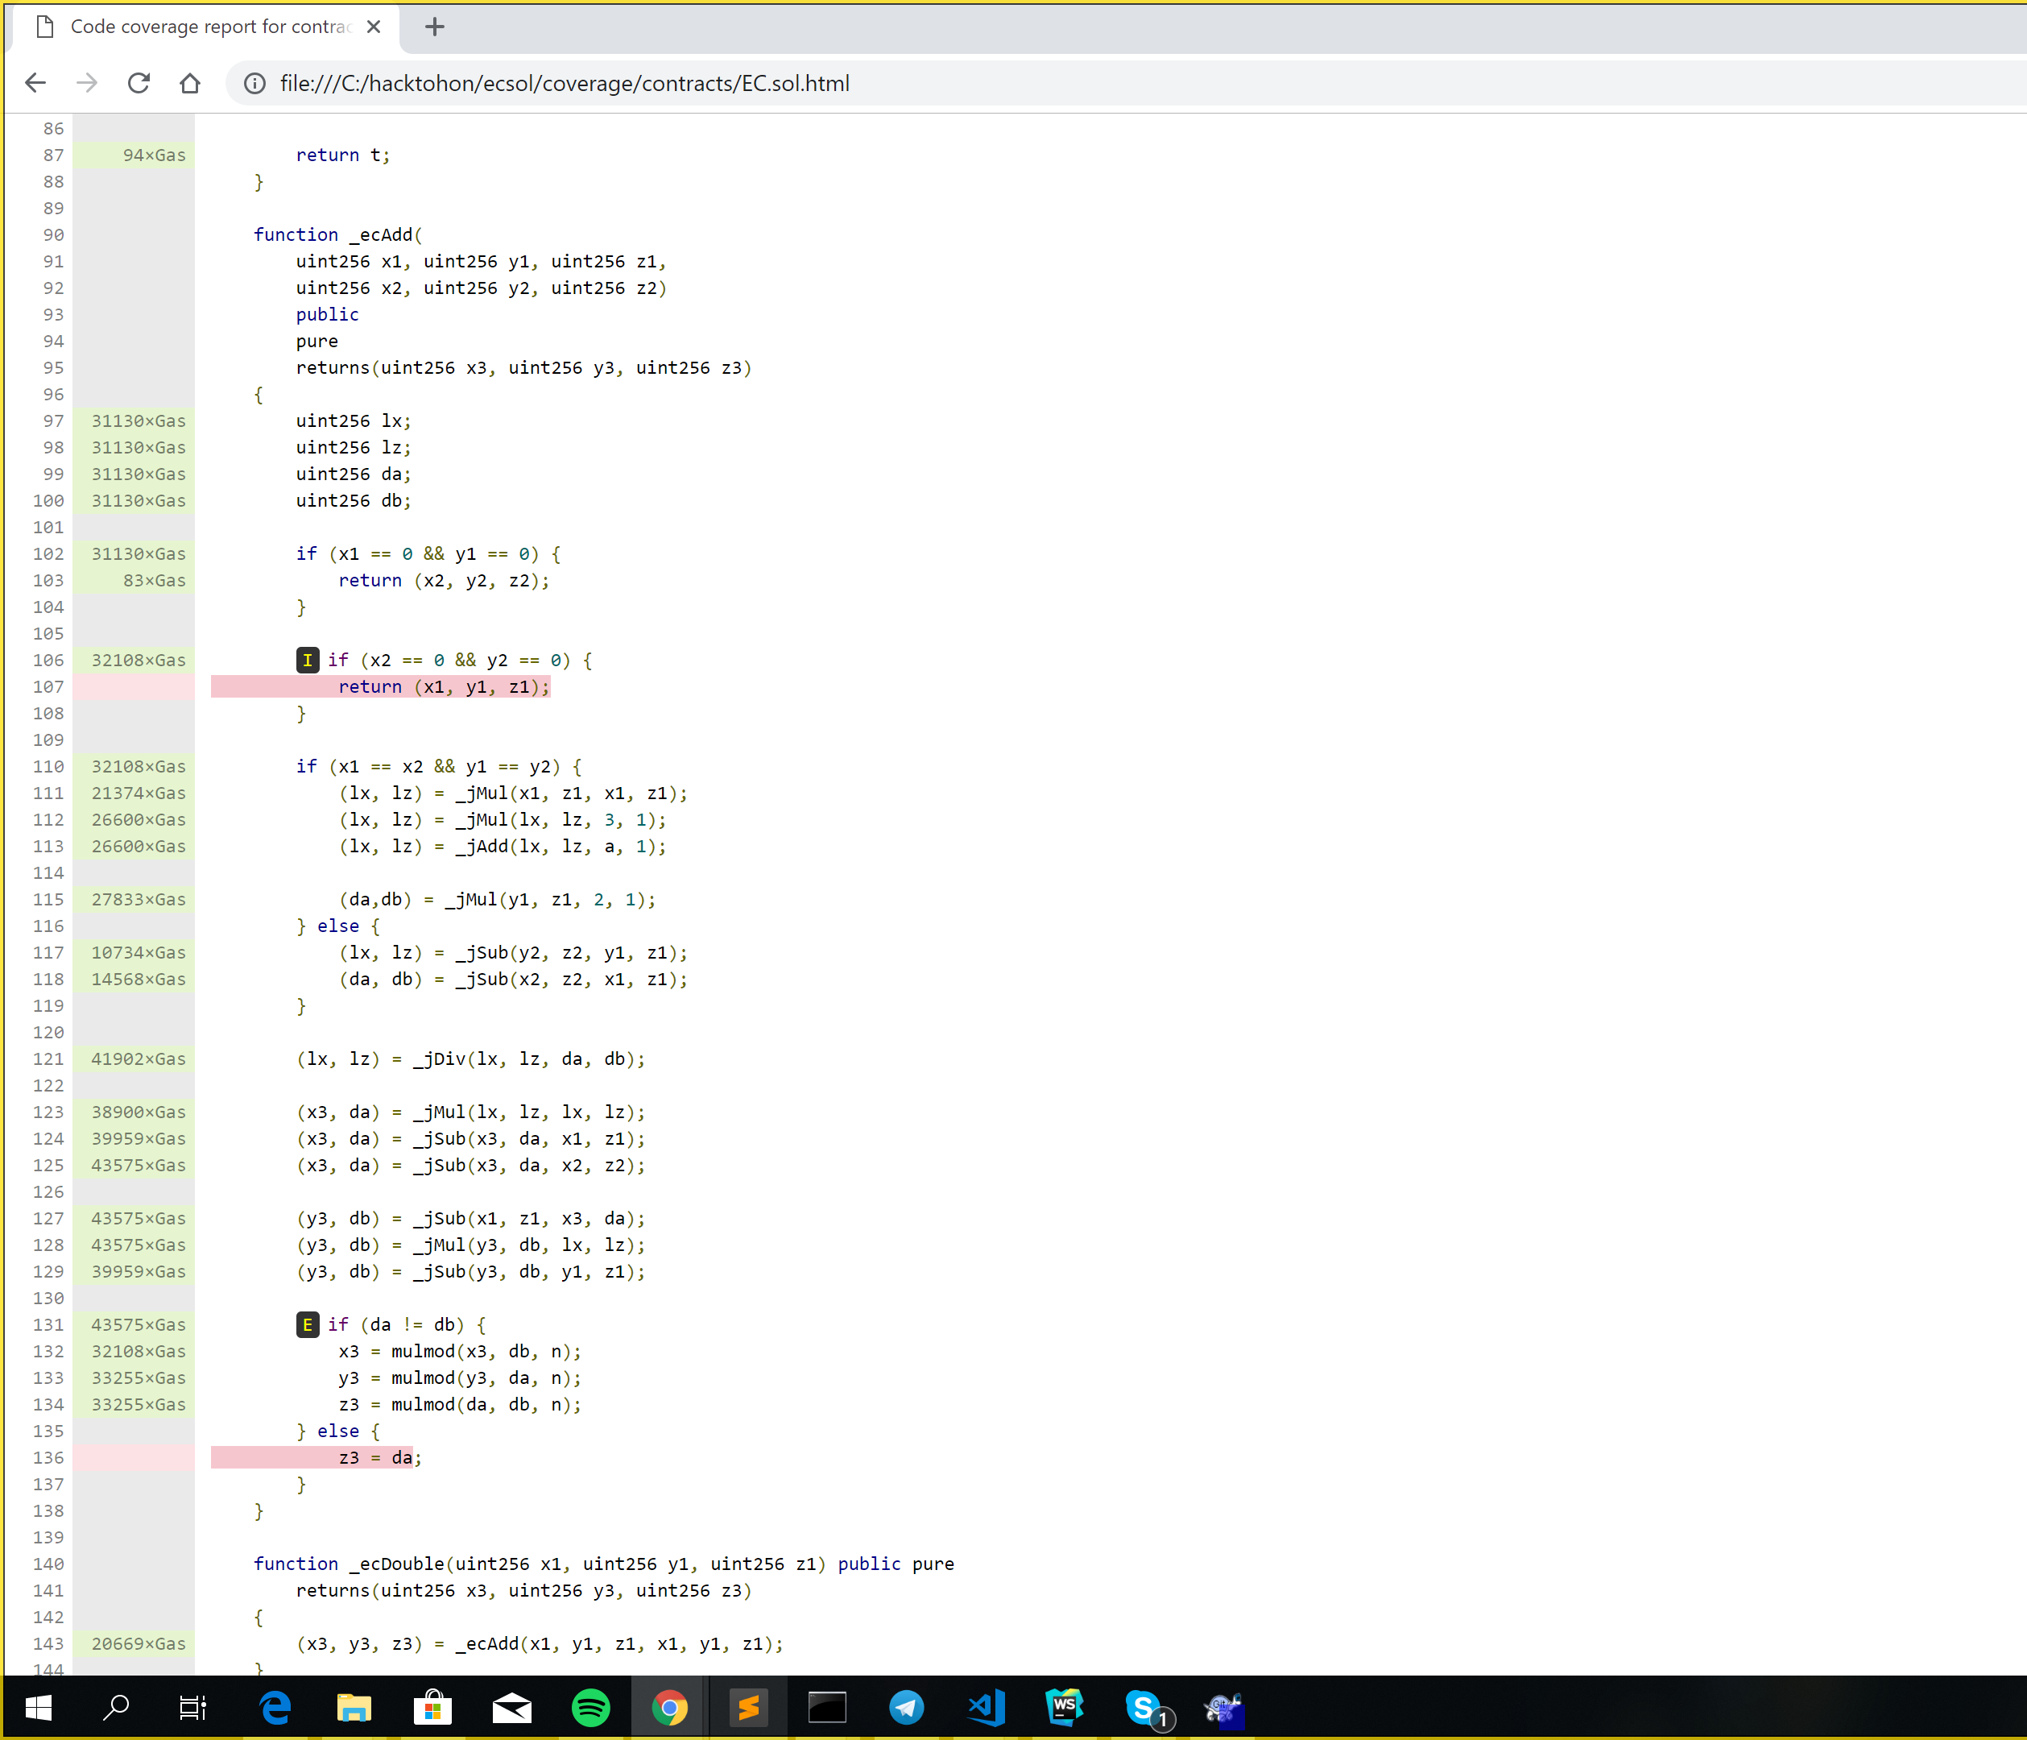Open a new browser tab
2027x1740 pixels.
coord(436,27)
